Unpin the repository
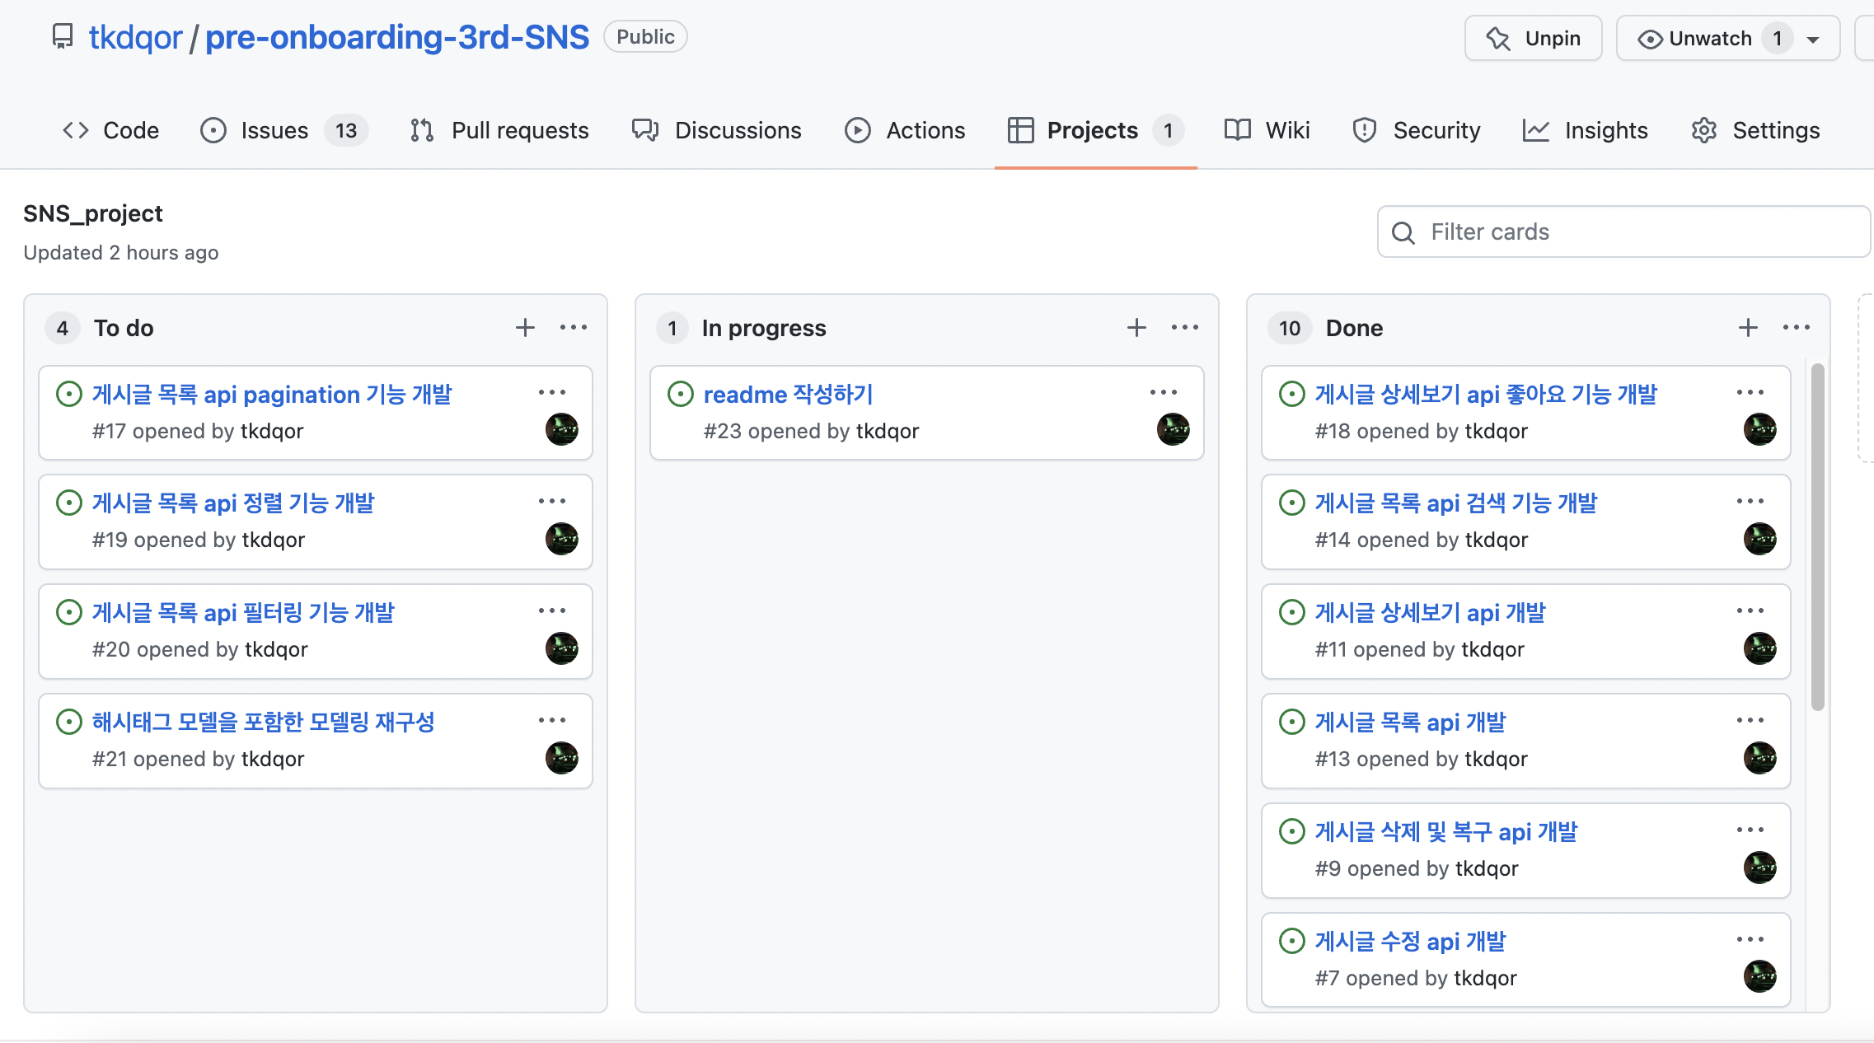The width and height of the screenshot is (1874, 1043). (1533, 38)
